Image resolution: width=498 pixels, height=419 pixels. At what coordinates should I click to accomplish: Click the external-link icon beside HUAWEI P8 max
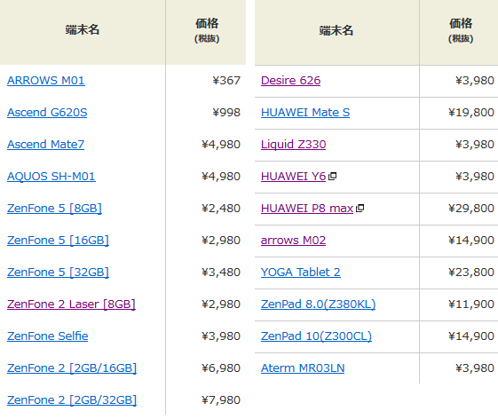pos(360,208)
